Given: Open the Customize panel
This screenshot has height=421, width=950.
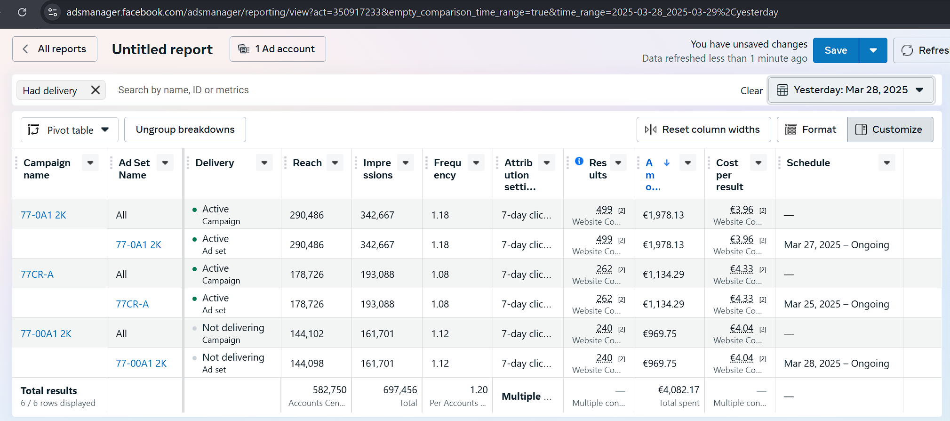Looking at the screenshot, I should click(x=890, y=130).
